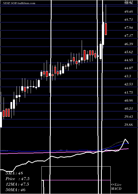Select the 39.43 axis label
Viewport: 138px width, 194px height.
point(129,117)
